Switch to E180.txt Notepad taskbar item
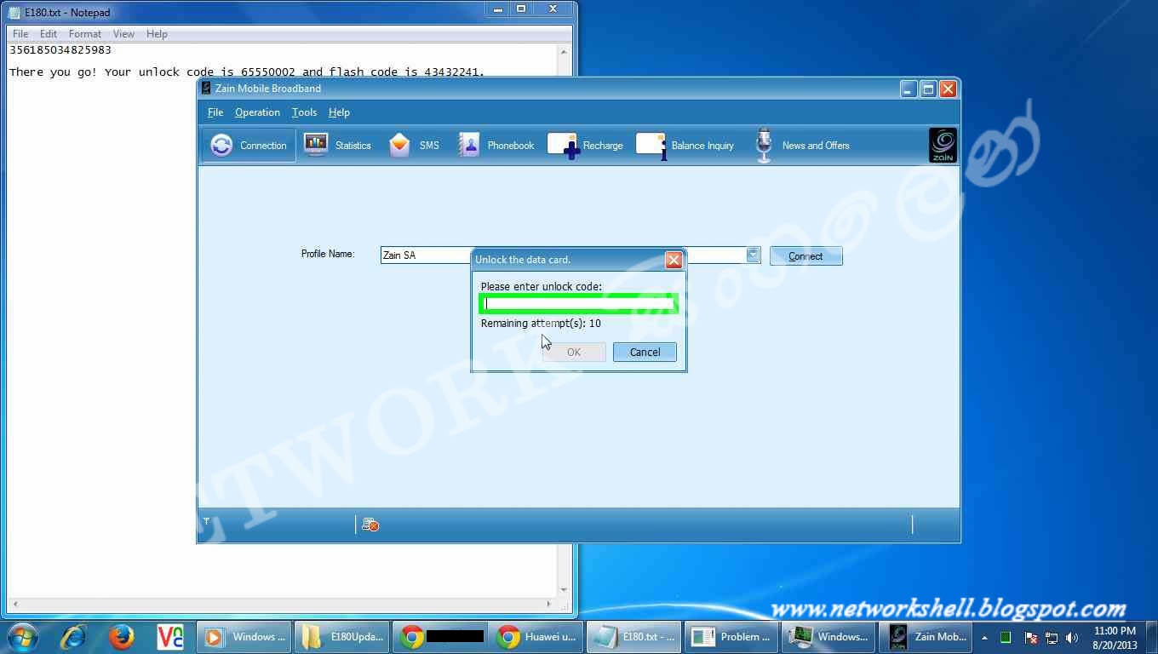 (x=633, y=636)
